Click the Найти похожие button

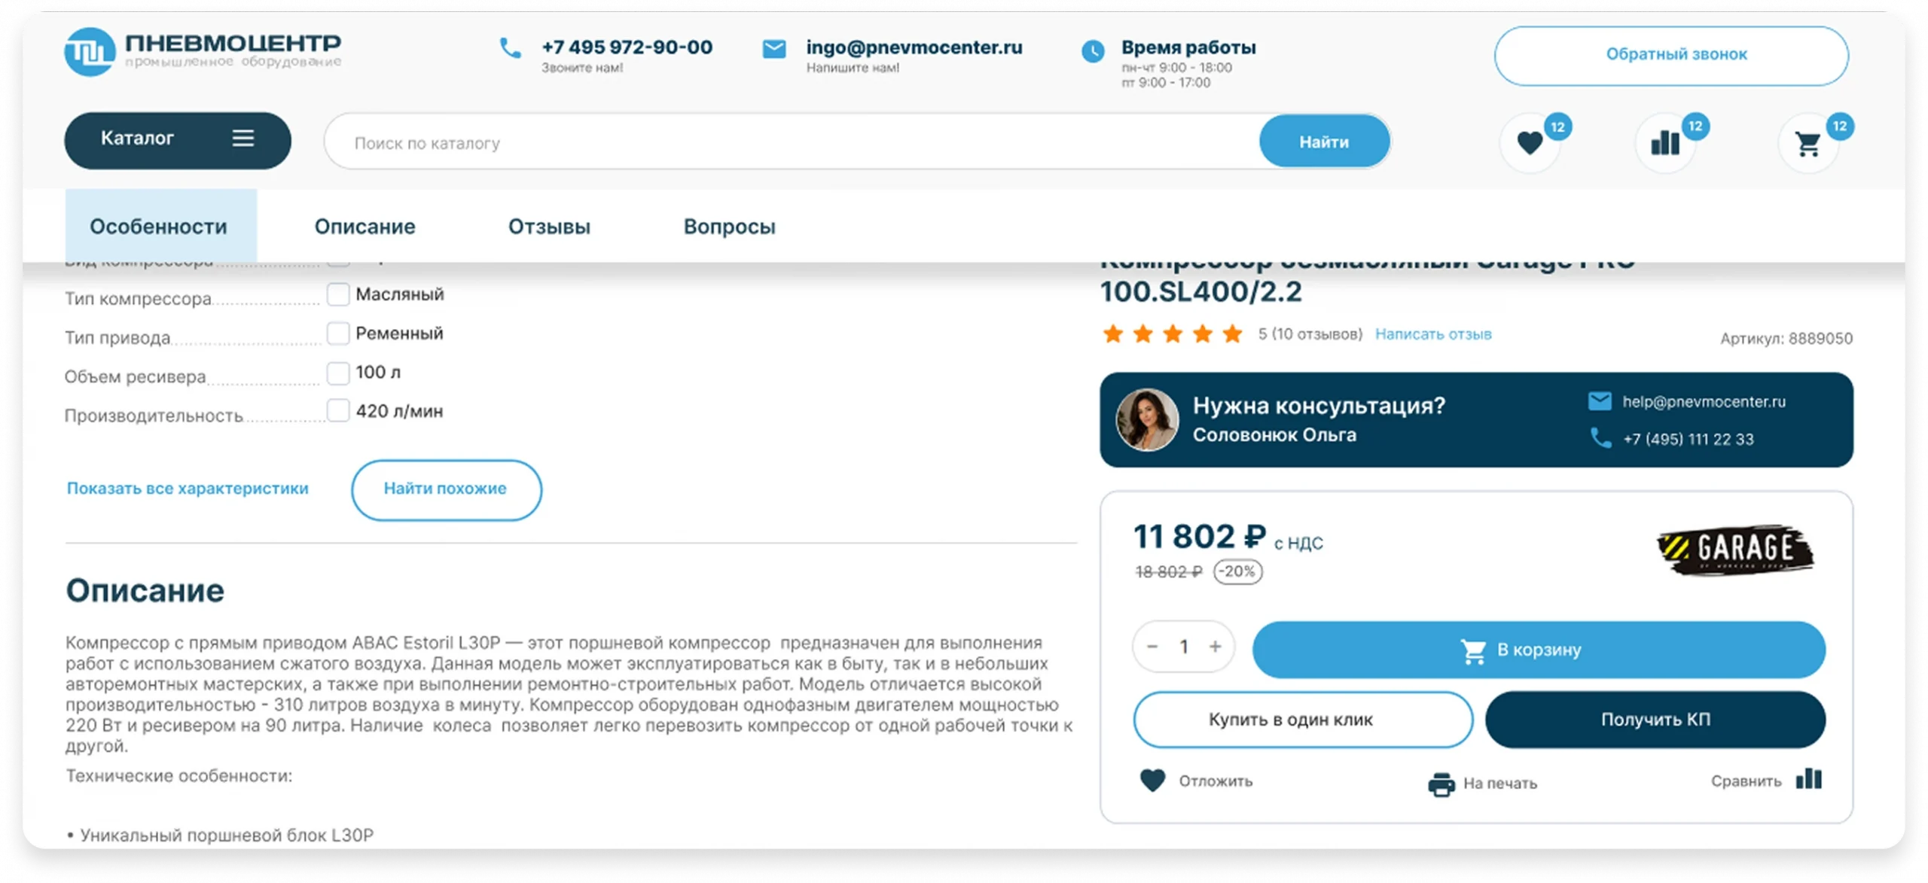click(x=446, y=489)
